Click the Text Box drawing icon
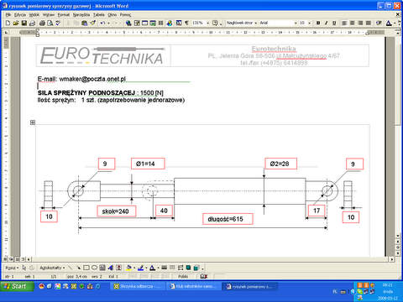403x302 pixels. click(102, 268)
